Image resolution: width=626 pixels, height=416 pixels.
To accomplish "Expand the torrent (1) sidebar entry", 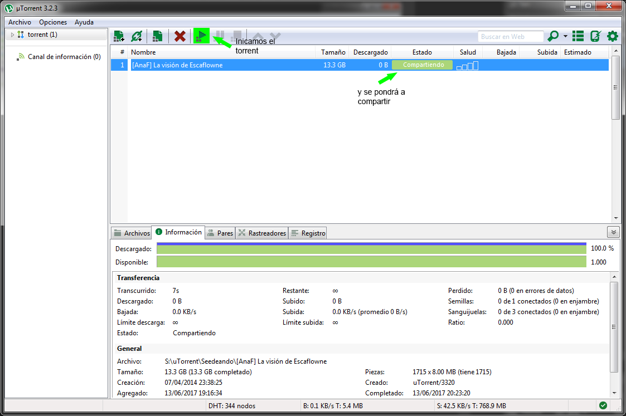I will [11, 34].
